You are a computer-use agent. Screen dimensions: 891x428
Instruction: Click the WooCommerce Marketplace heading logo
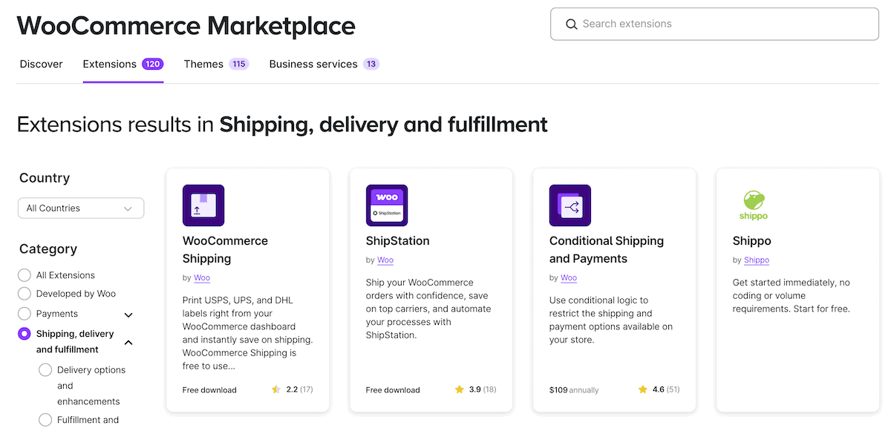186,26
